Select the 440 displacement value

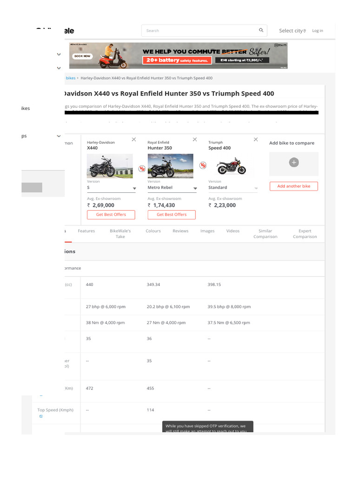[90, 285]
